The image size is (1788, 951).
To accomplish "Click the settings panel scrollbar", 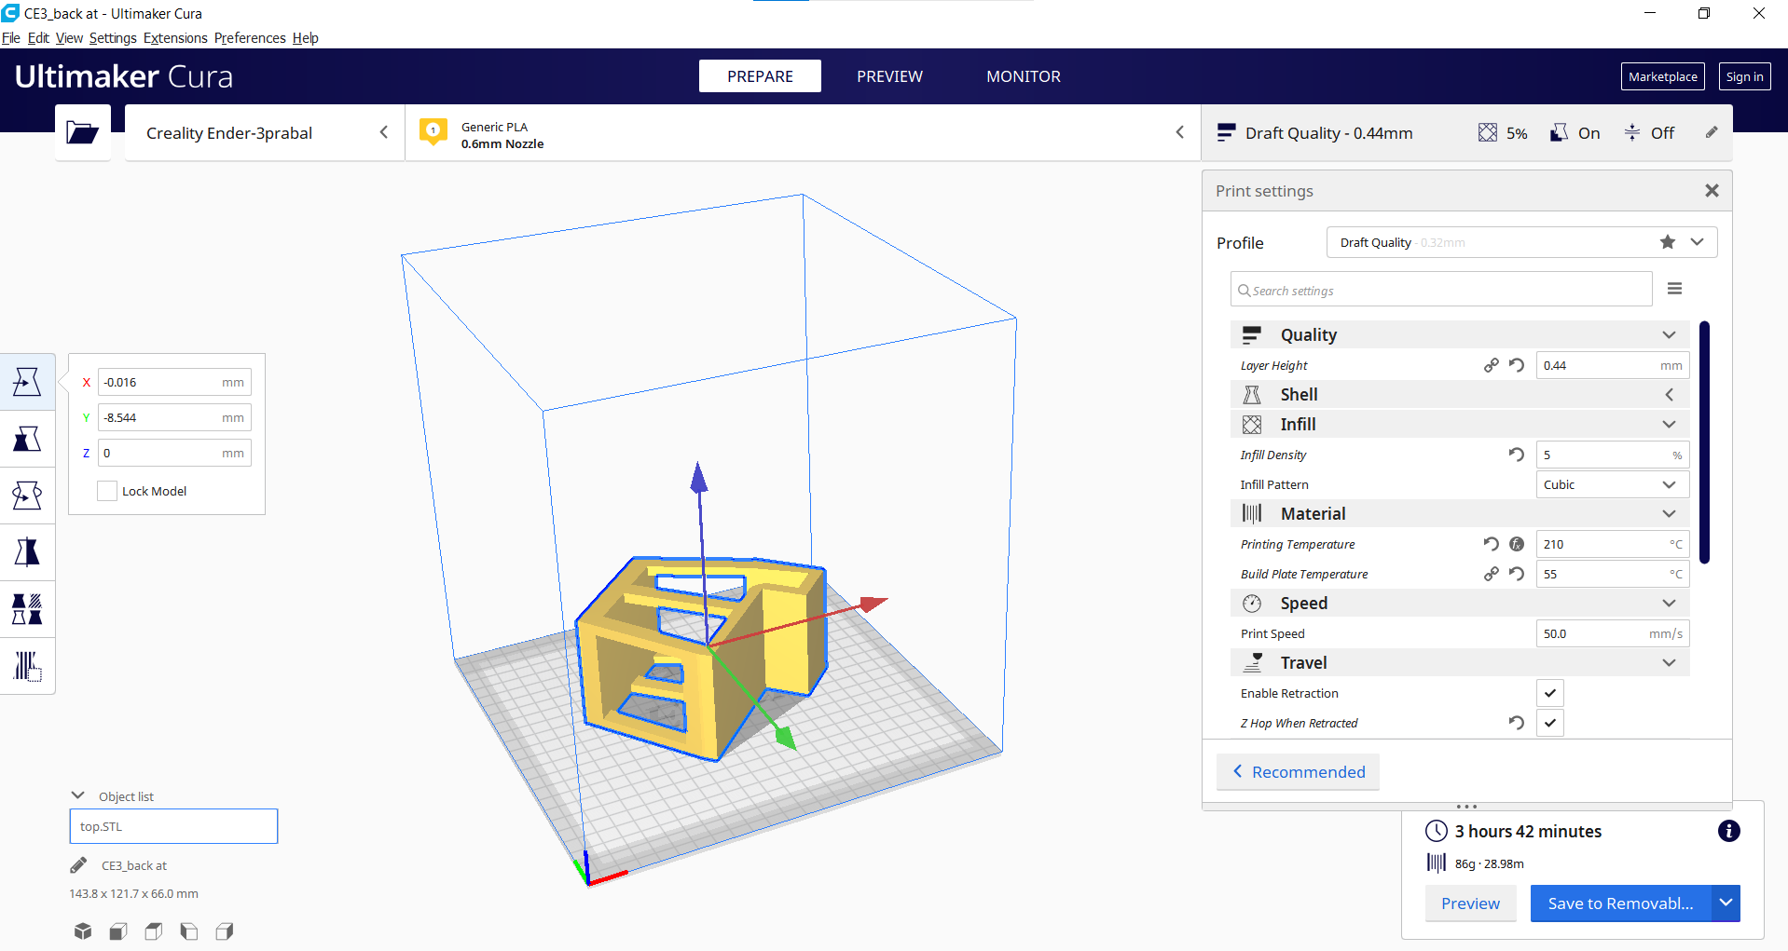I will (1704, 442).
